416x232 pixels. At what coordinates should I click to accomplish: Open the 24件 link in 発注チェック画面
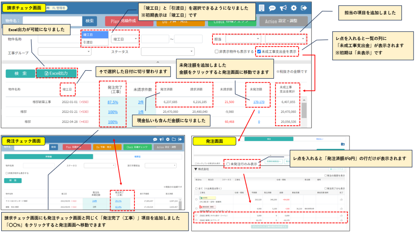94,201
